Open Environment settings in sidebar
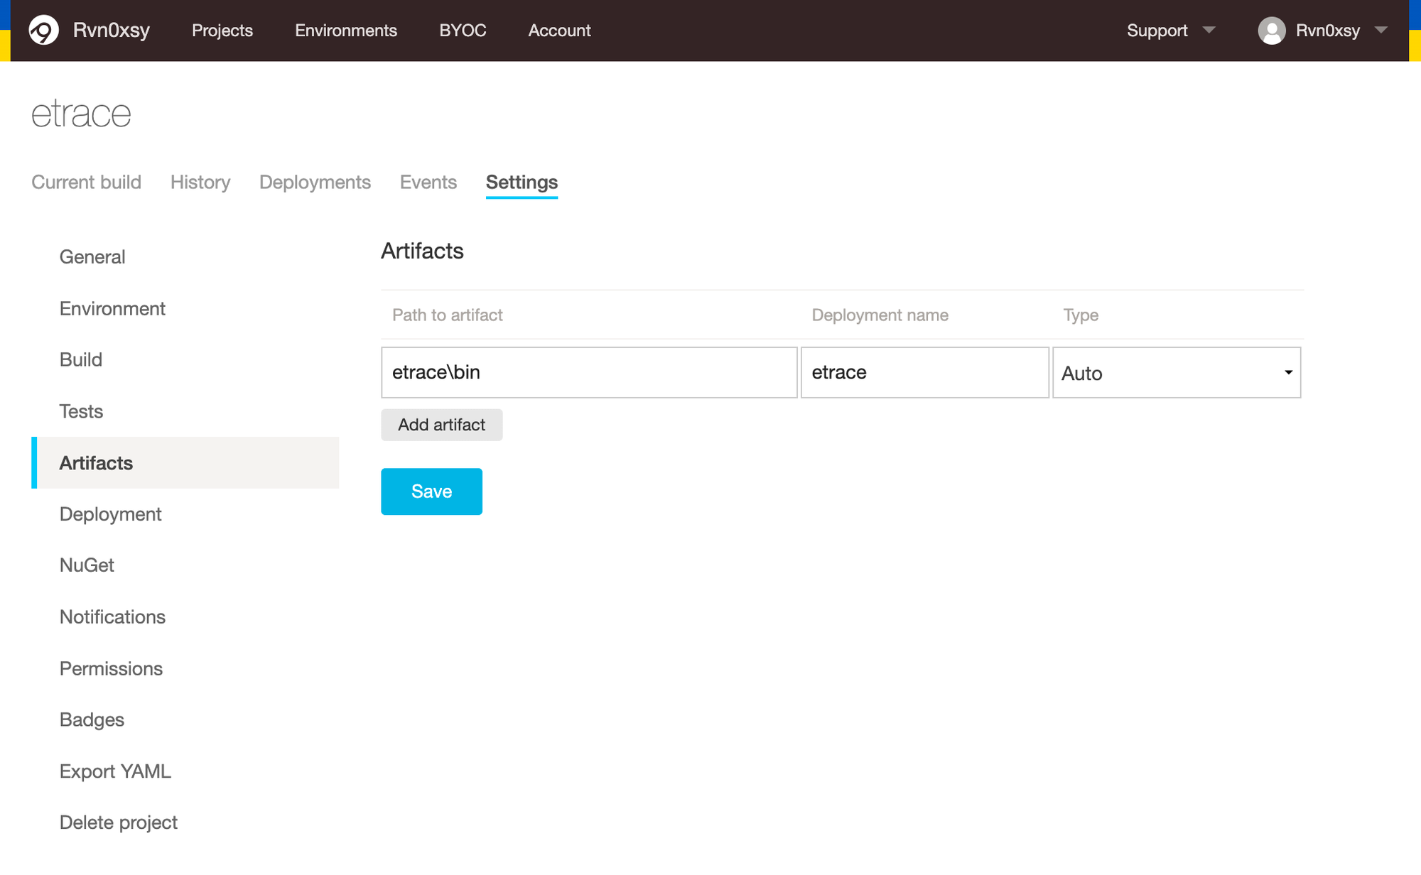 [x=112, y=309]
